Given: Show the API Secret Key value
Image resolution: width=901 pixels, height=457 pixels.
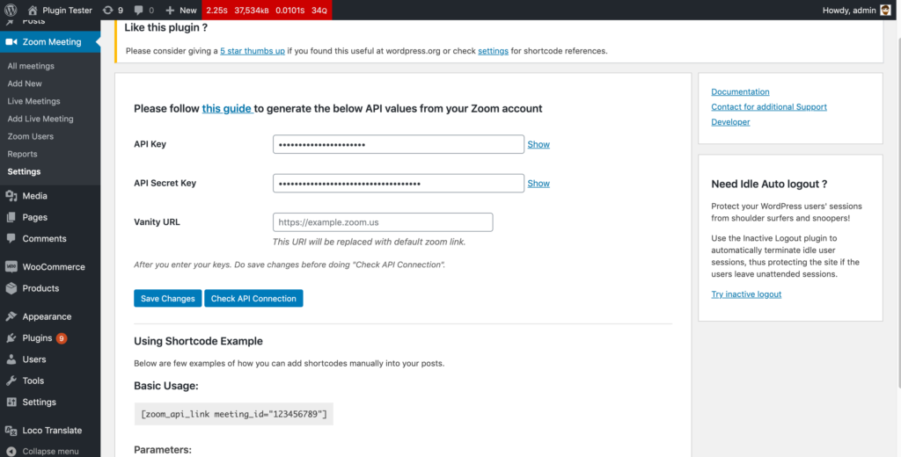Looking at the screenshot, I should (x=538, y=184).
